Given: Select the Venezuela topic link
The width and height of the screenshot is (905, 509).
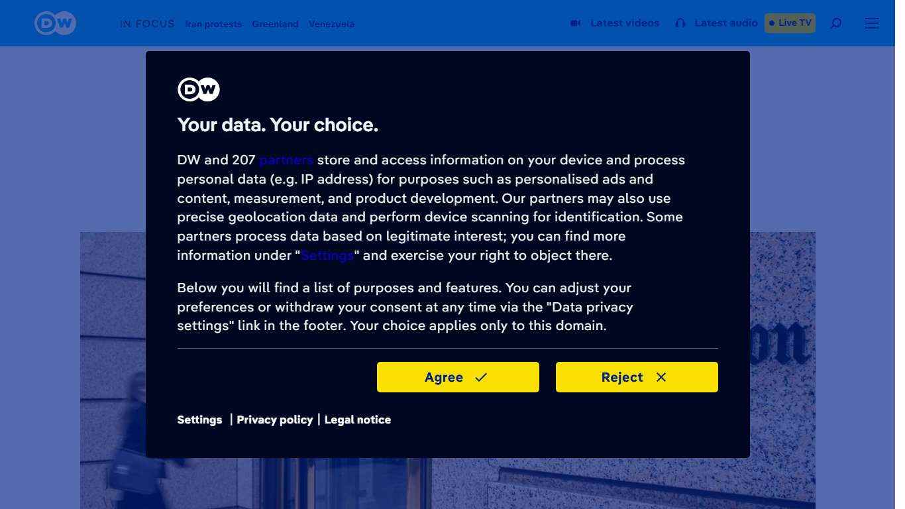Looking at the screenshot, I should pos(331,24).
